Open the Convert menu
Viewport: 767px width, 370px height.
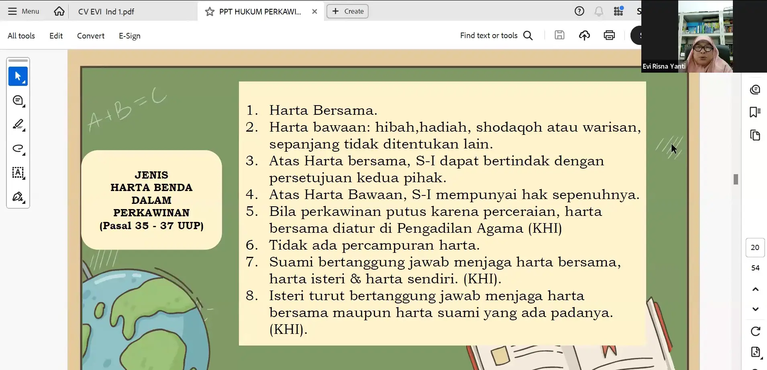point(91,36)
